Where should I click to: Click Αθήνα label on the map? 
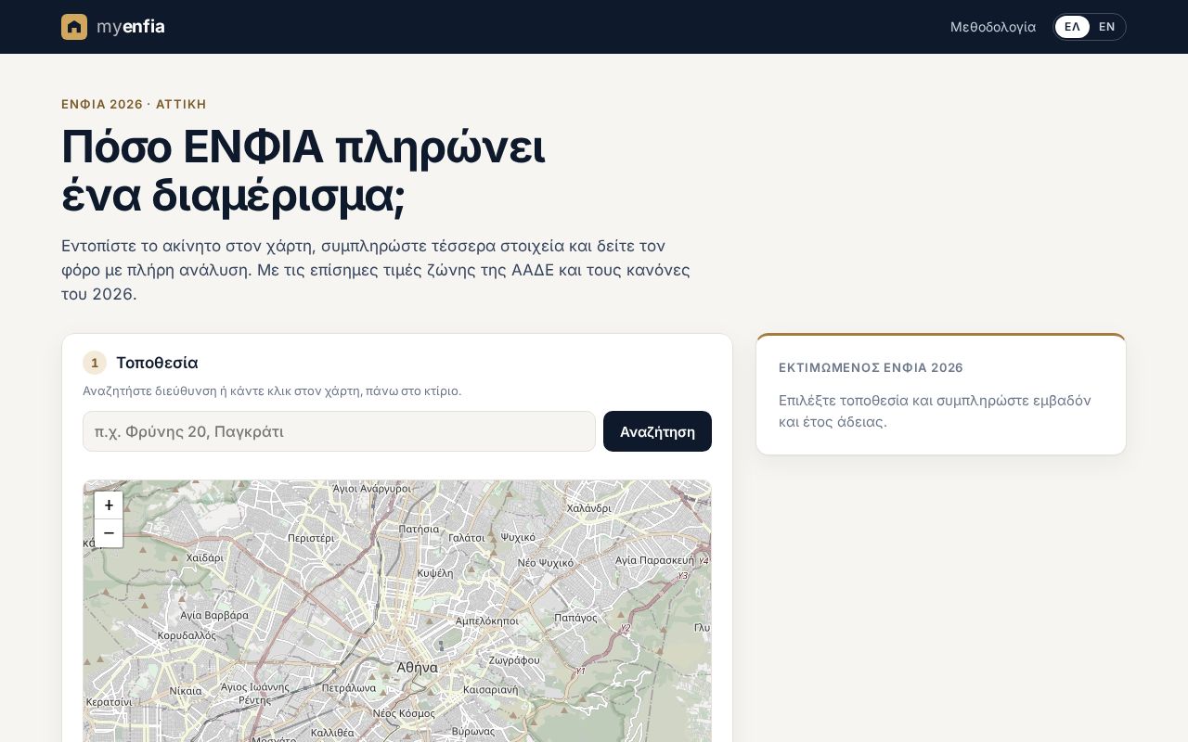pos(417,667)
